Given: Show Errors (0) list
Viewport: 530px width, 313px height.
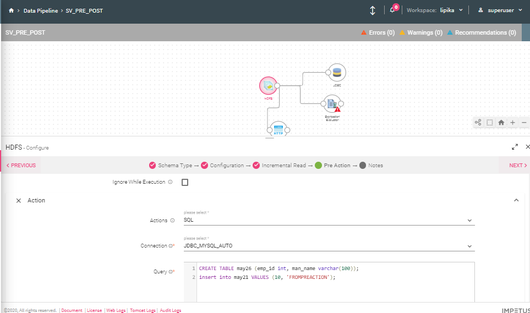Looking at the screenshot, I should [378, 33].
